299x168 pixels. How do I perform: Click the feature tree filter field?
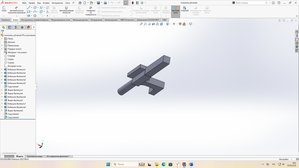point(19,32)
